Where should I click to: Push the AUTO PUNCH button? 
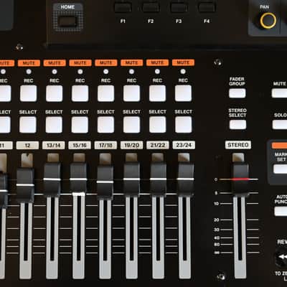281,212
